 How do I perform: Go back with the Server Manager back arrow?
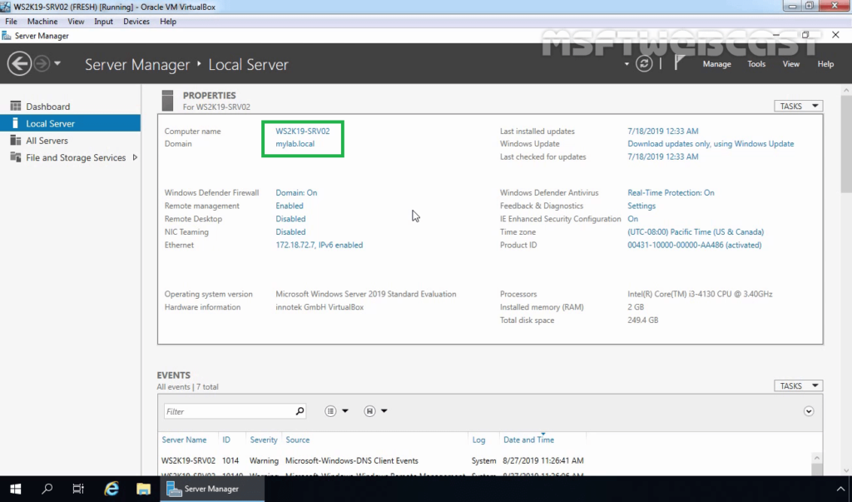click(x=19, y=63)
